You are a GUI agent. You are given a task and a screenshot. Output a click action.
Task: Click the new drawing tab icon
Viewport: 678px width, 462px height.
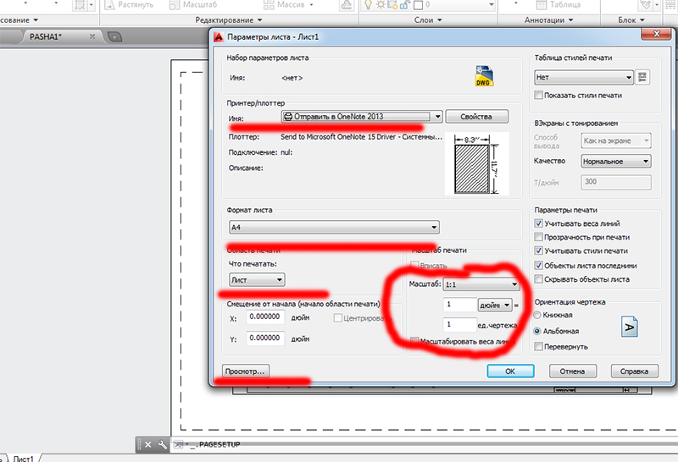pyautogui.click(x=114, y=37)
